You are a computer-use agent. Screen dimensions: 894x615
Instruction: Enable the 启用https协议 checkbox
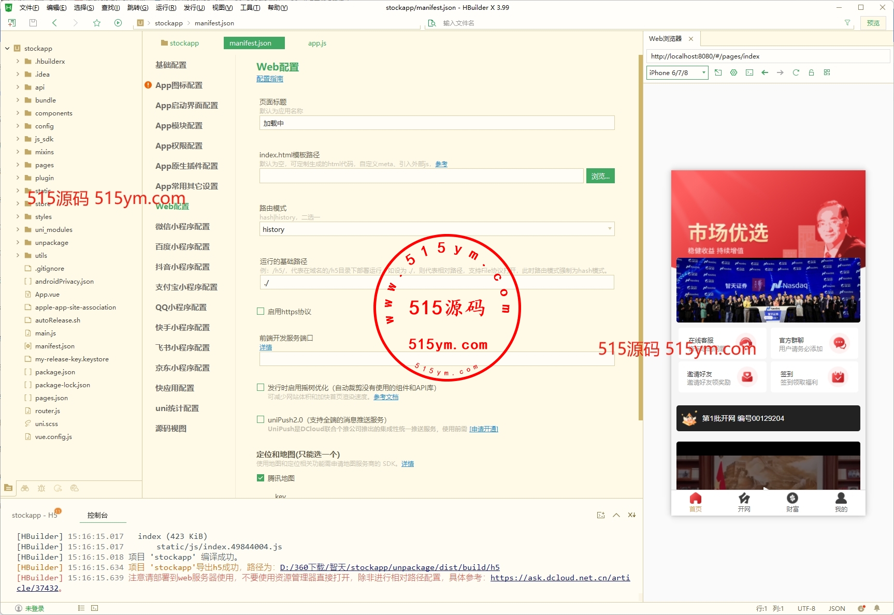[x=261, y=311]
